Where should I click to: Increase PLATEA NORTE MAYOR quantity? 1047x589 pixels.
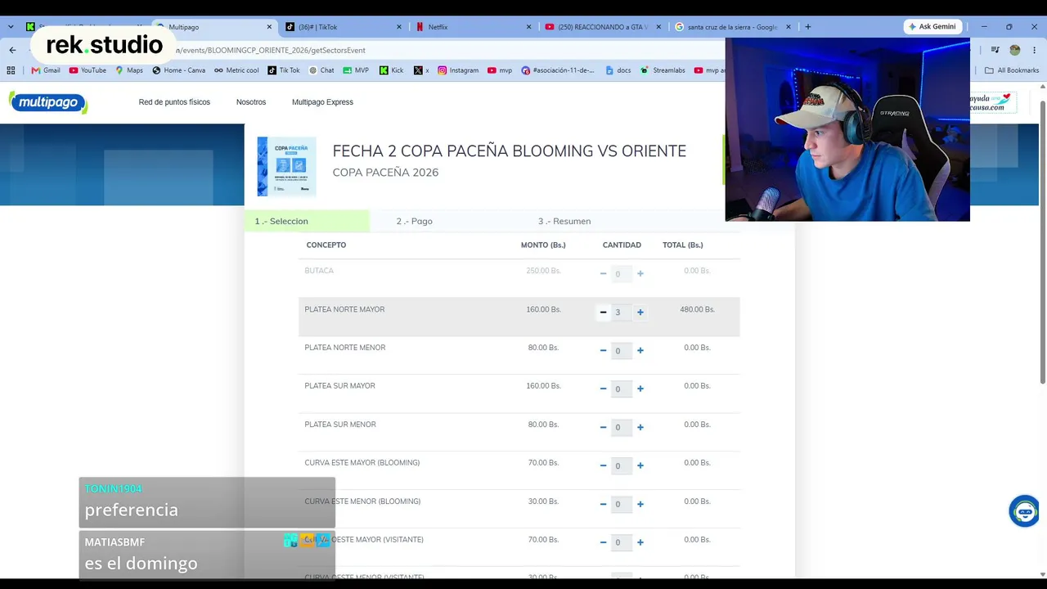pos(640,312)
